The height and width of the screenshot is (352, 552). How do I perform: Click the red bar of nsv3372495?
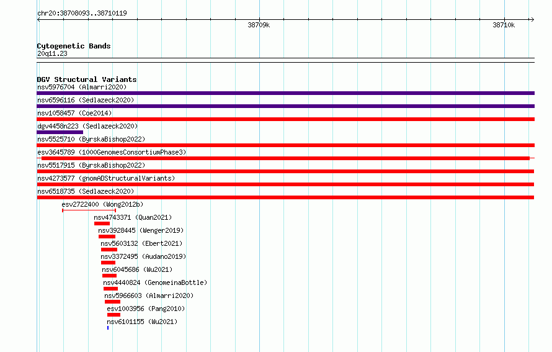pos(108,263)
